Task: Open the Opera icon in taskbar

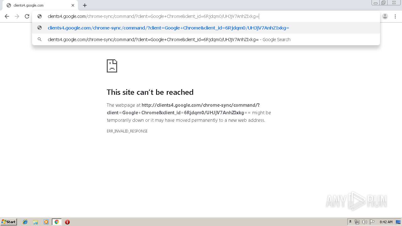Action: [x=67, y=222]
